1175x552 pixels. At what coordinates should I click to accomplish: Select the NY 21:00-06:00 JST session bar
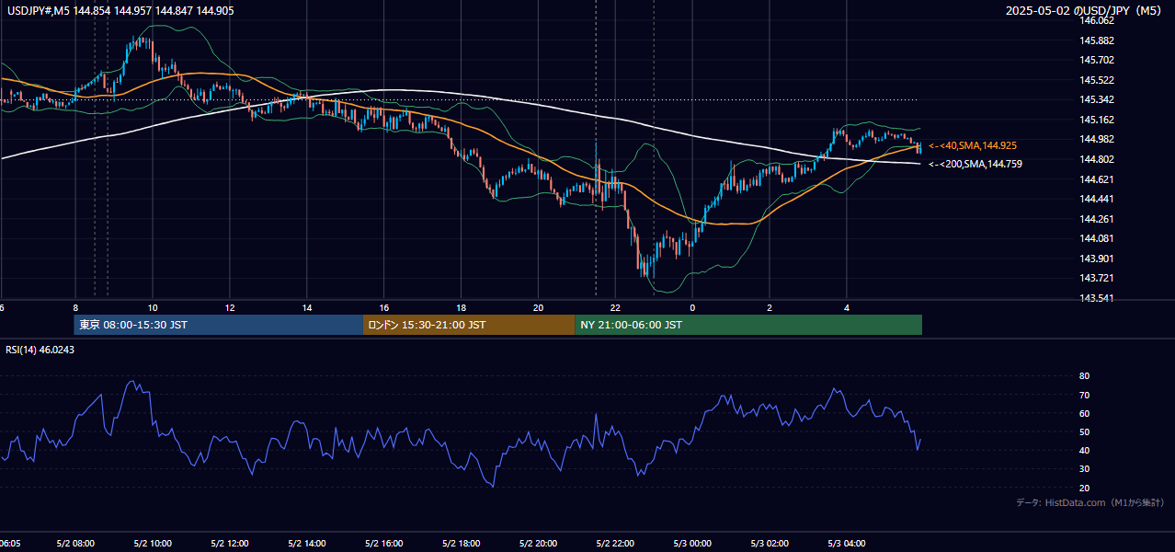748,325
